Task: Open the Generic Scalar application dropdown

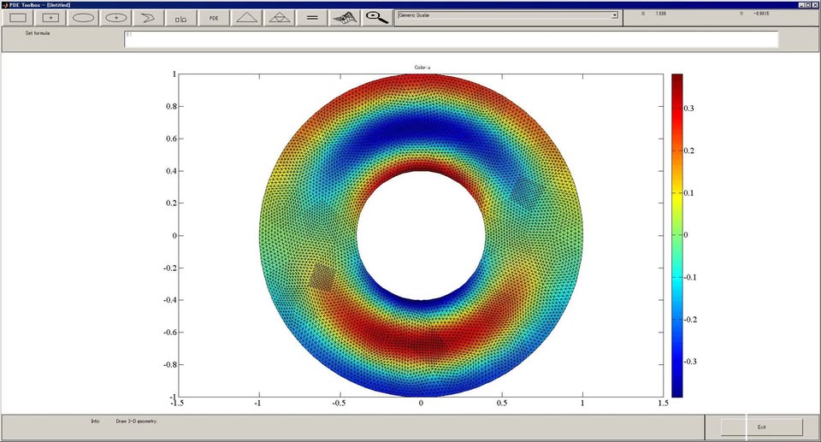Action: (508, 15)
